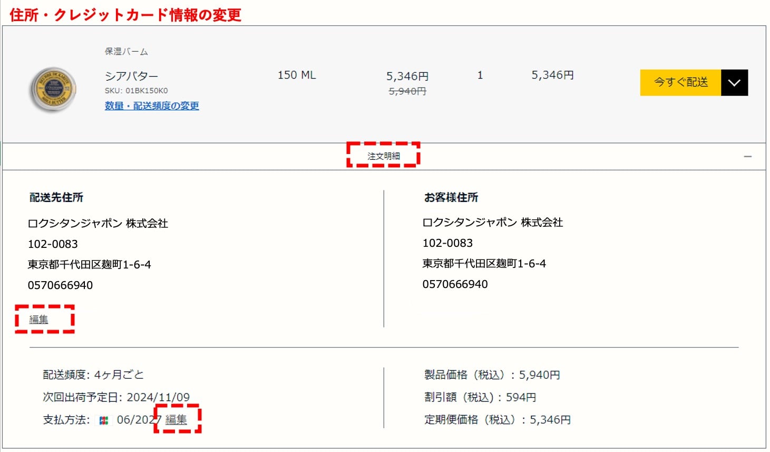
Task: Click the Shea Butter product thumbnail
Action: click(53, 89)
